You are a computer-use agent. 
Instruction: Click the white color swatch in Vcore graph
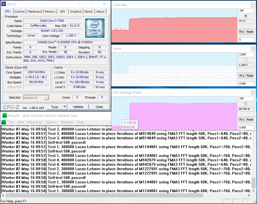(245, 60)
